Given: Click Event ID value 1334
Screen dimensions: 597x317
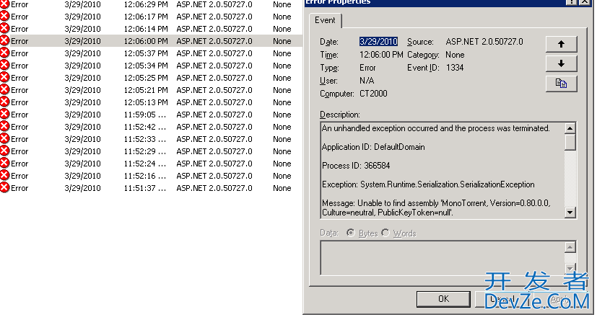Looking at the screenshot, I should point(455,68).
